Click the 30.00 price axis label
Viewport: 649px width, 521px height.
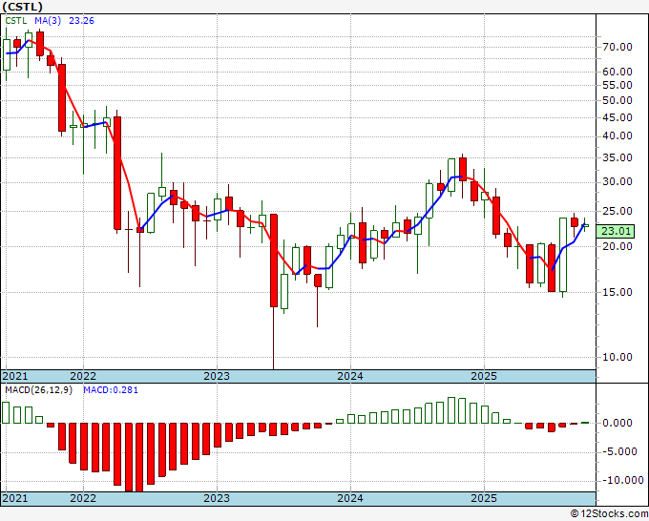(x=618, y=182)
